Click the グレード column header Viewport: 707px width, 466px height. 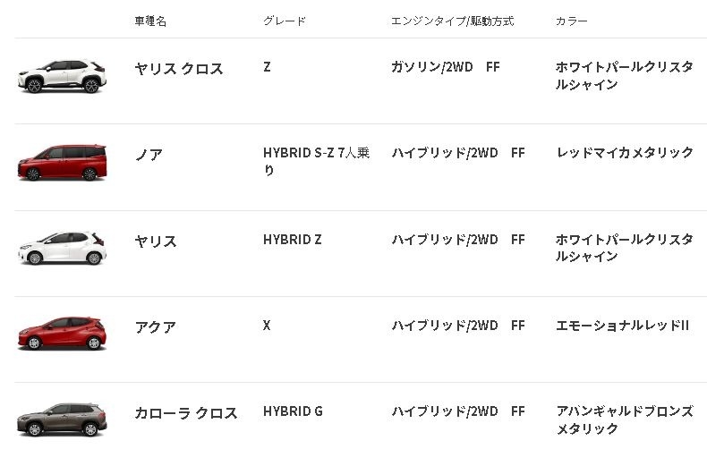pos(285,21)
